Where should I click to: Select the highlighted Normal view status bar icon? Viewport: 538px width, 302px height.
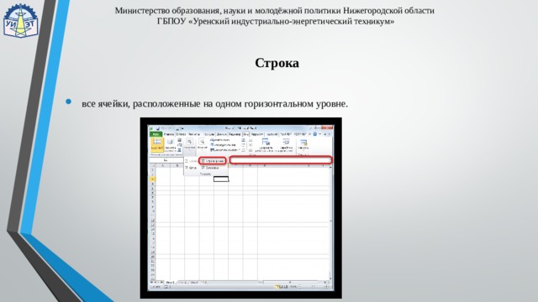click(277, 287)
